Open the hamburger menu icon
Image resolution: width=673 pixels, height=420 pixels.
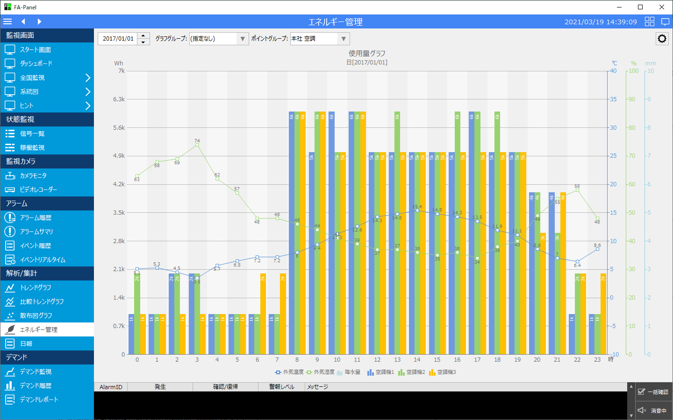(x=7, y=21)
